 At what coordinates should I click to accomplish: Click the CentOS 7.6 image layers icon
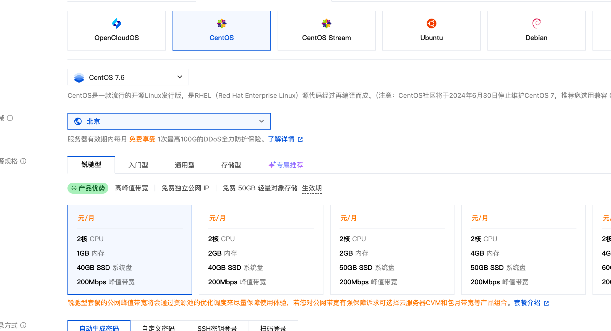tap(79, 77)
